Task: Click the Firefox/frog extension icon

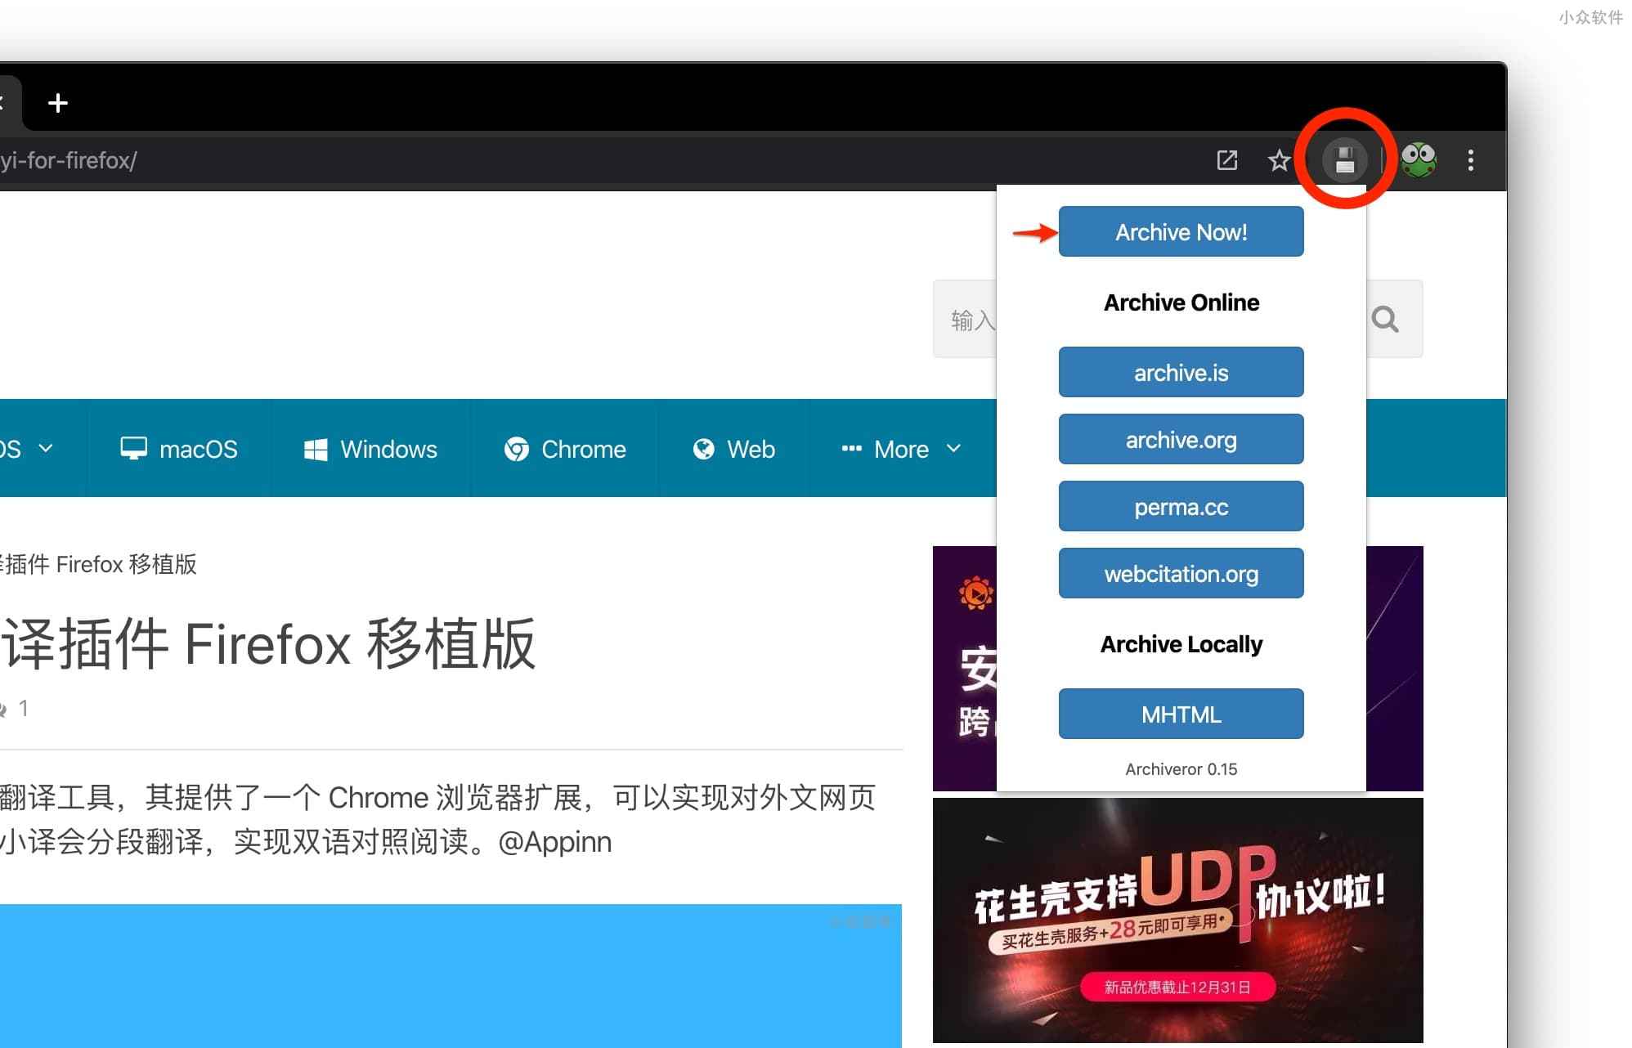Action: point(1418,159)
